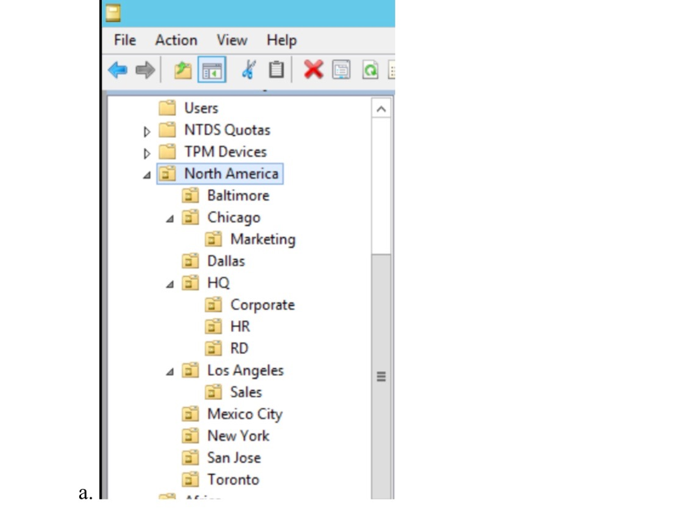Click the Marketing OU icon
Screen dimensions: 686x523
pyautogui.click(x=214, y=239)
